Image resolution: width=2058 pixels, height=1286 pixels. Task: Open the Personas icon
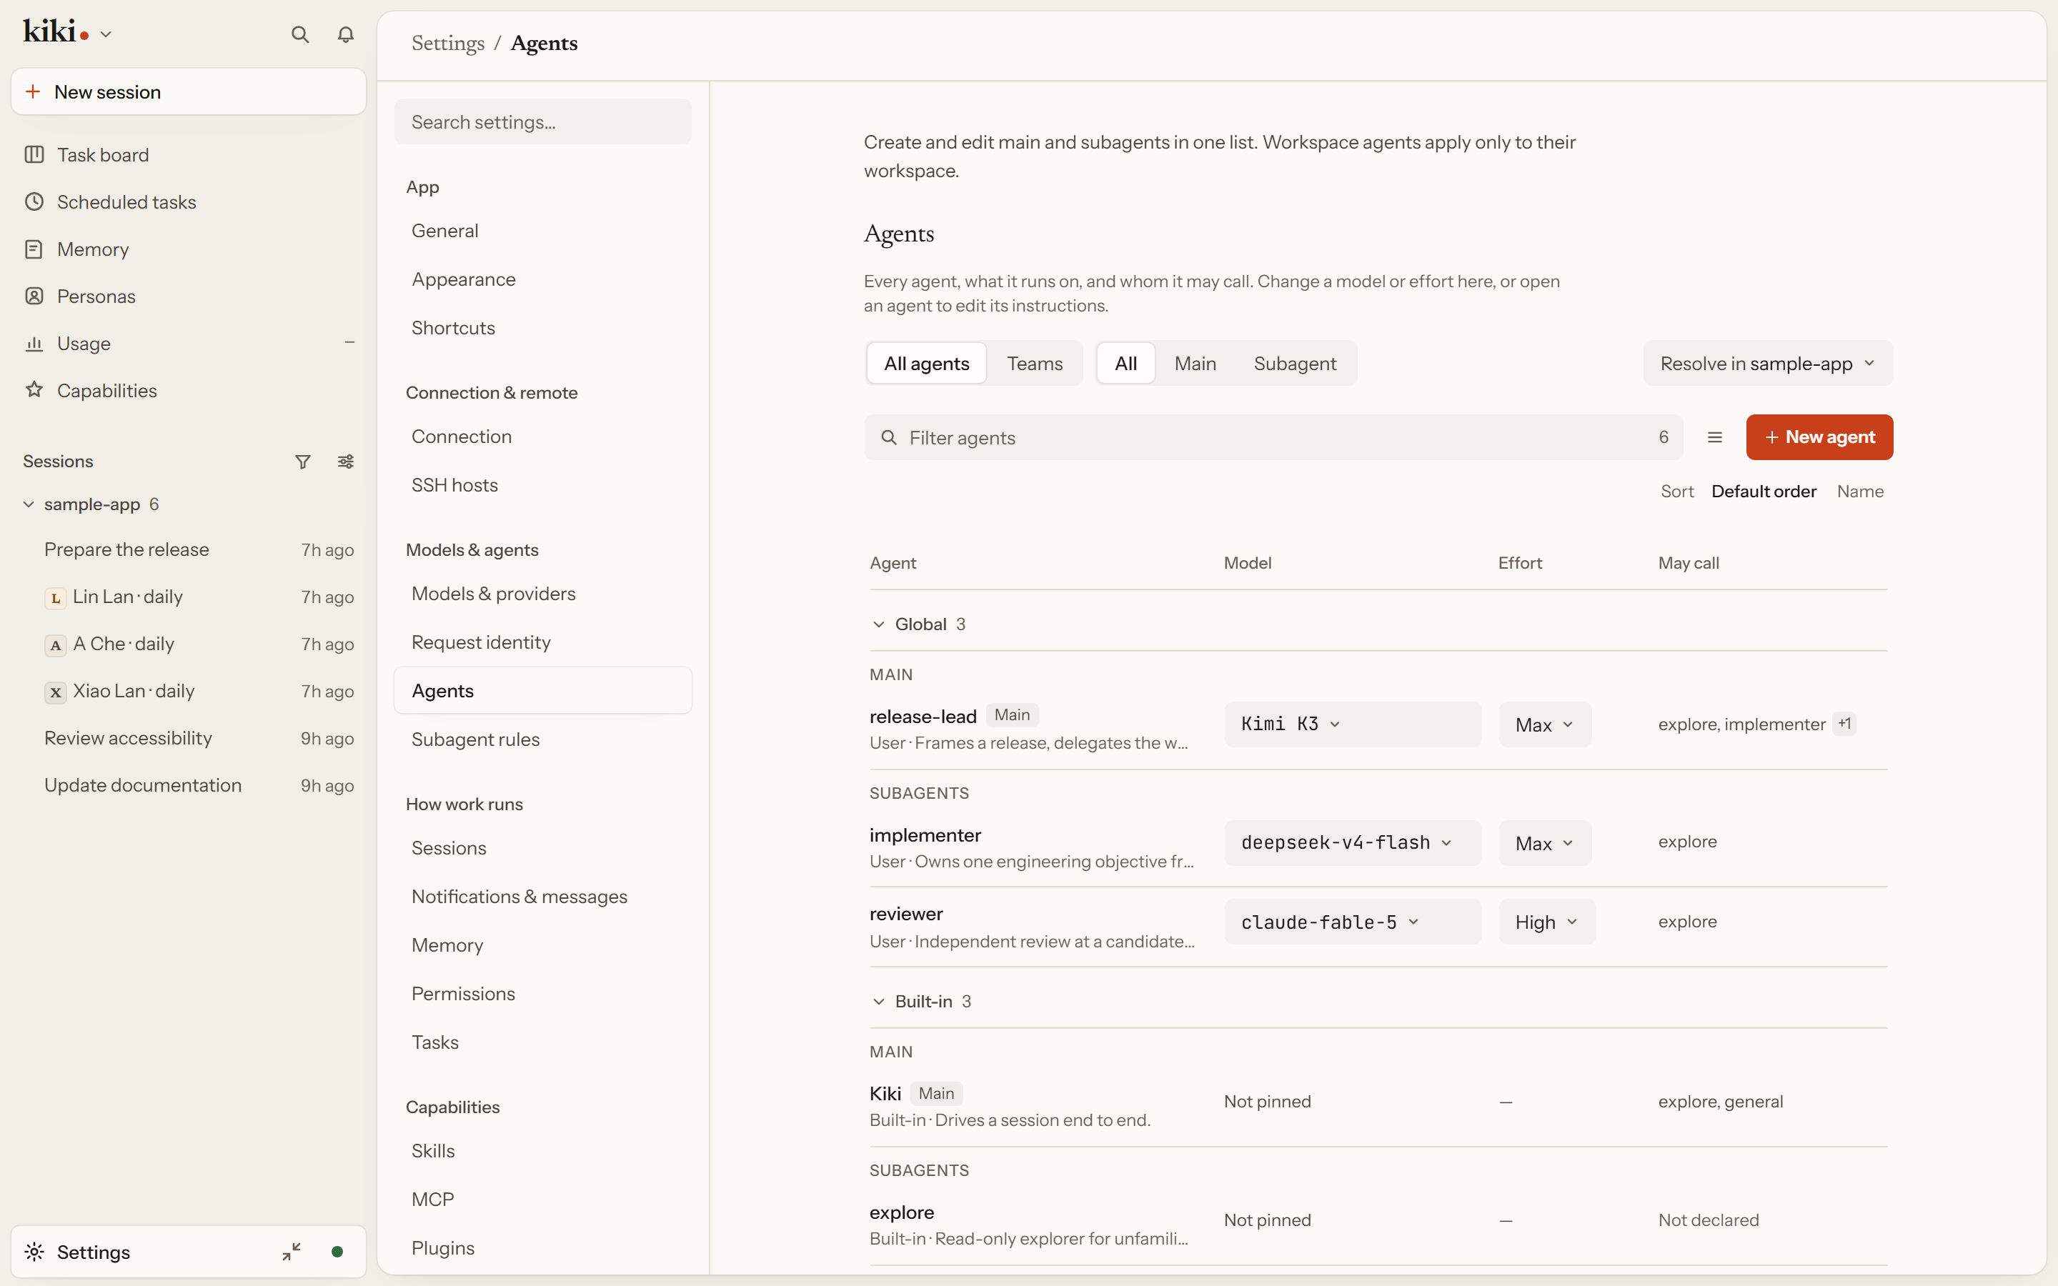(34, 296)
